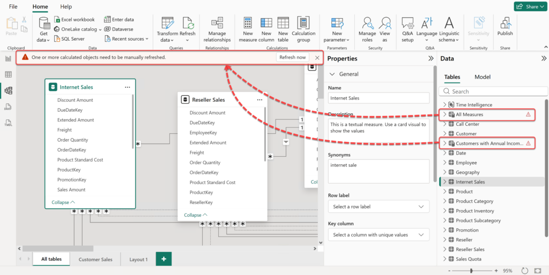The height and width of the screenshot is (275, 549).
Task: Create a New table
Action: coord(283,30)
